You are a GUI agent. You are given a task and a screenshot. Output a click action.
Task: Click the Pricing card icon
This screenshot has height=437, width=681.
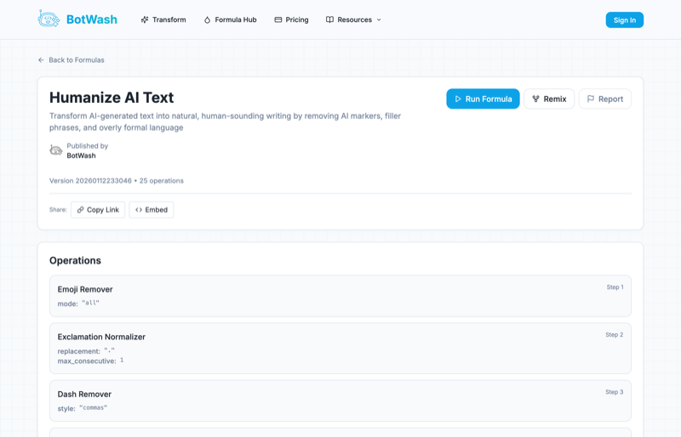[278, 20]
